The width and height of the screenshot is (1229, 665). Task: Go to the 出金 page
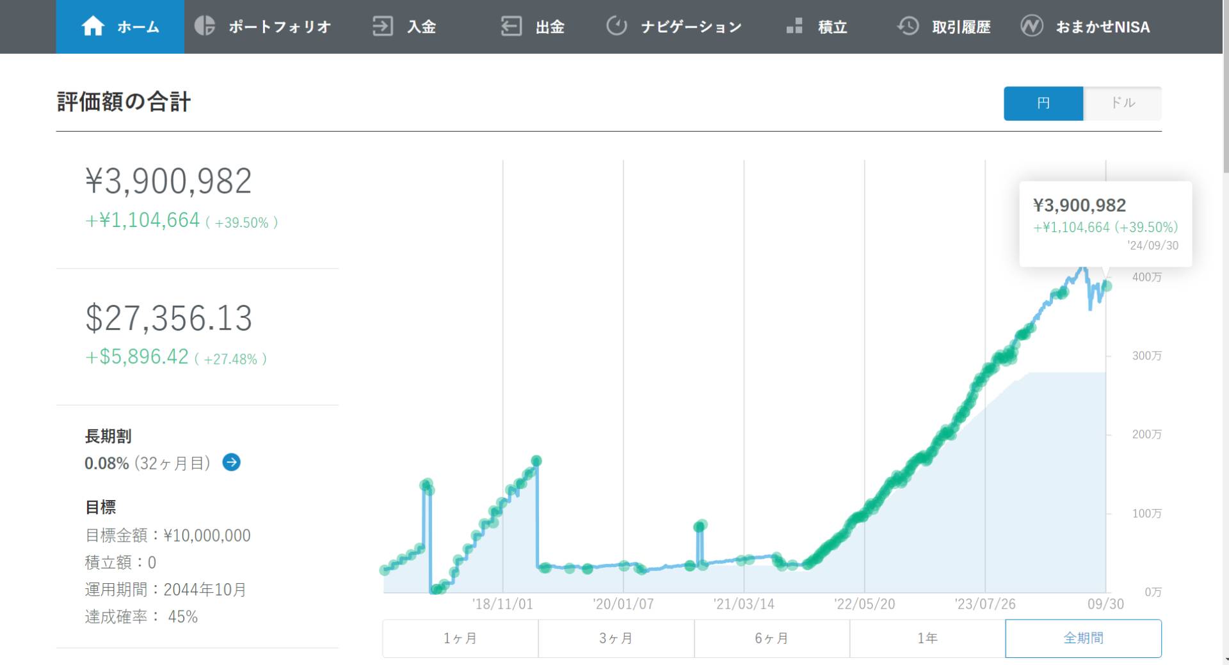click(533, 26)
